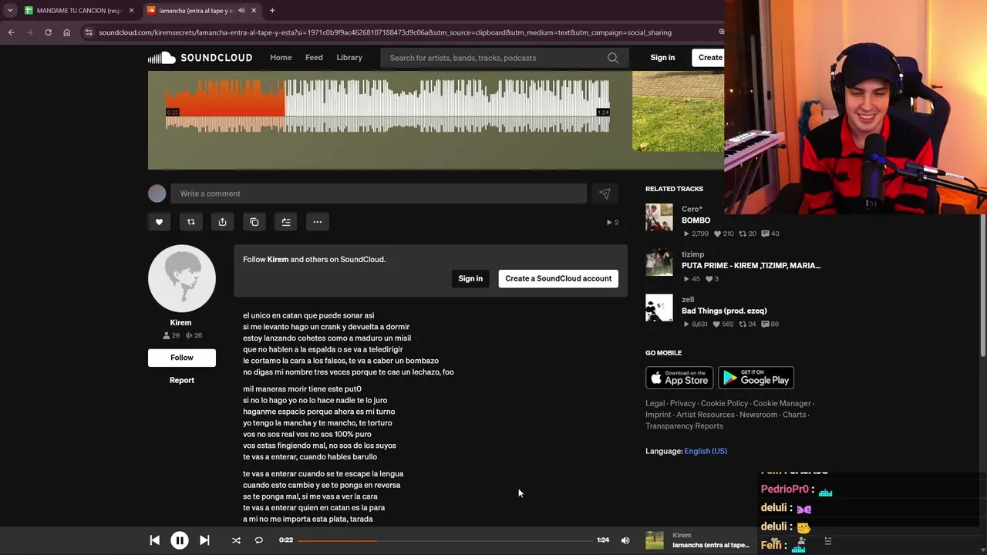Open related track Bad Things
987x555 pixels.
tap(724, 311)
